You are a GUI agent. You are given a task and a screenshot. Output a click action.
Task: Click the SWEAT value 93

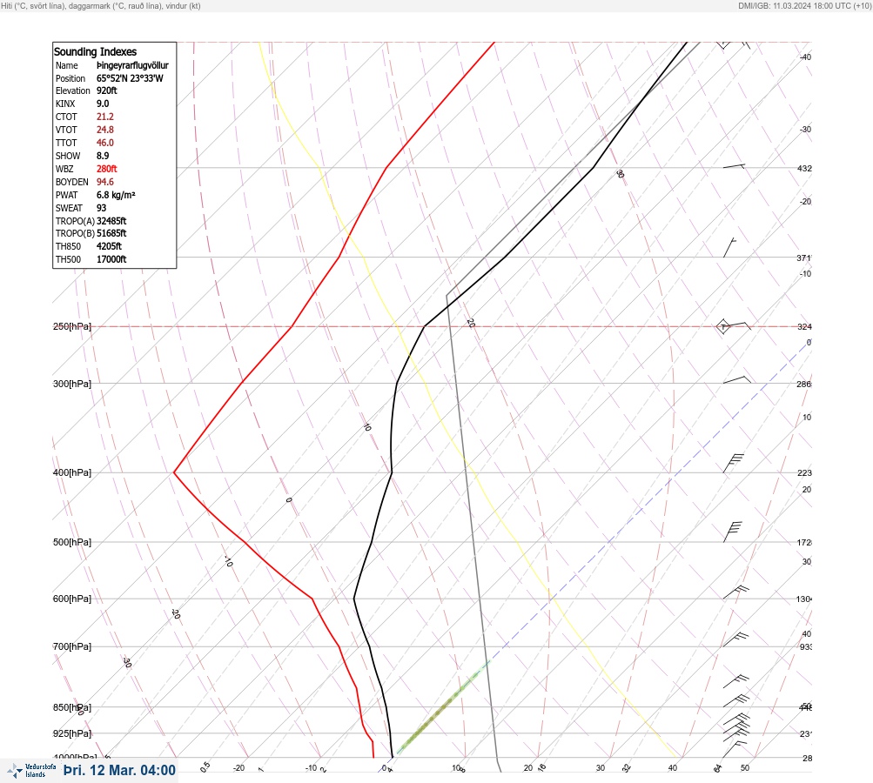coord(101,208)
